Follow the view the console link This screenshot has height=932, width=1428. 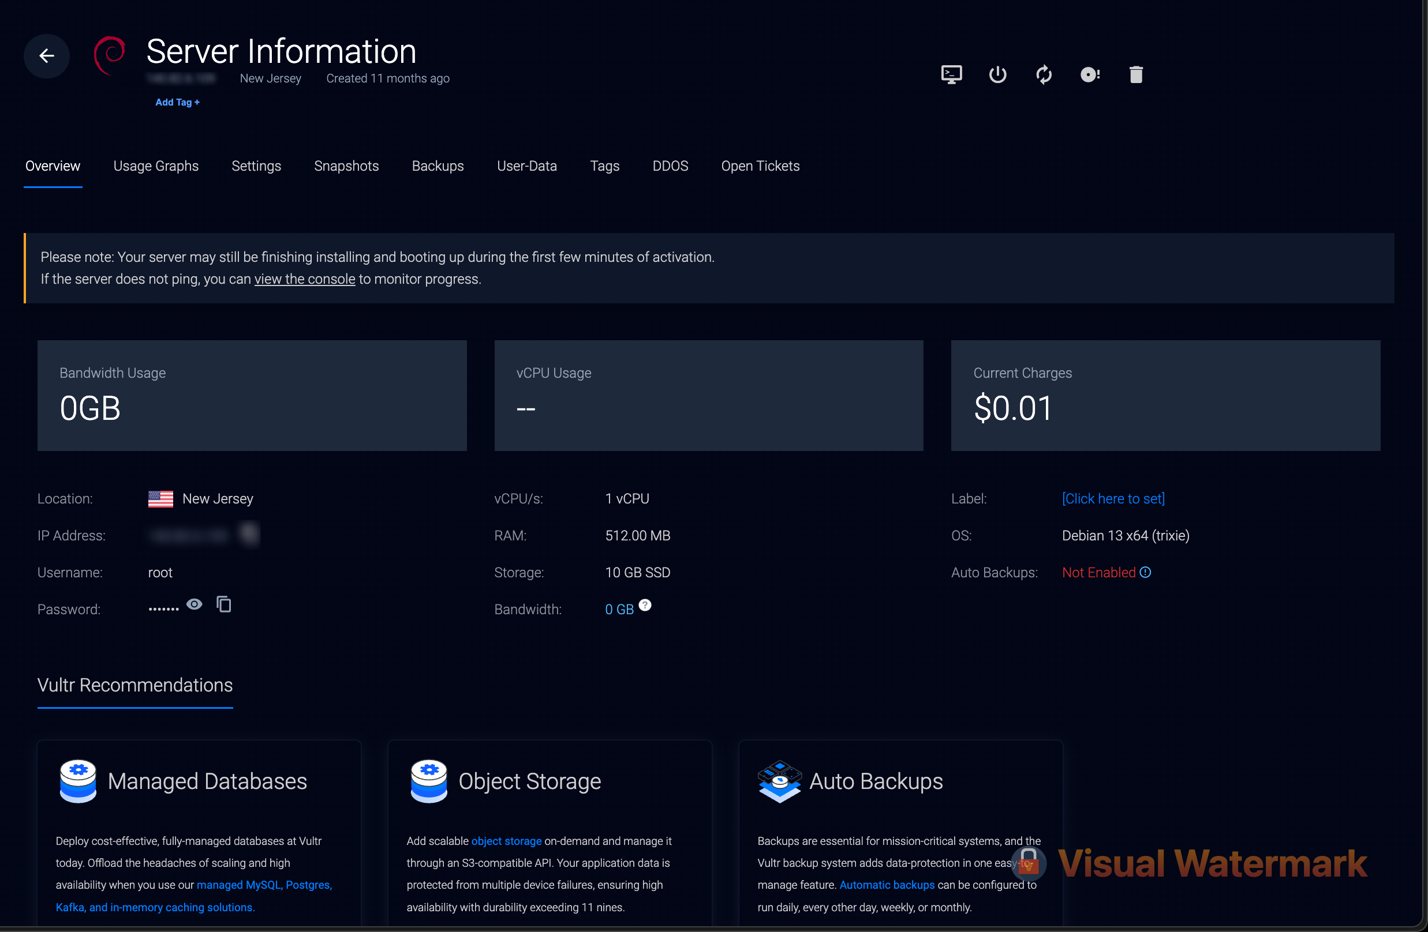(x=305, y=279)
